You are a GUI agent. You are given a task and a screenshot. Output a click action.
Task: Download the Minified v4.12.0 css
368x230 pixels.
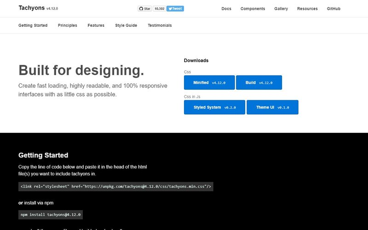(209, 83)
